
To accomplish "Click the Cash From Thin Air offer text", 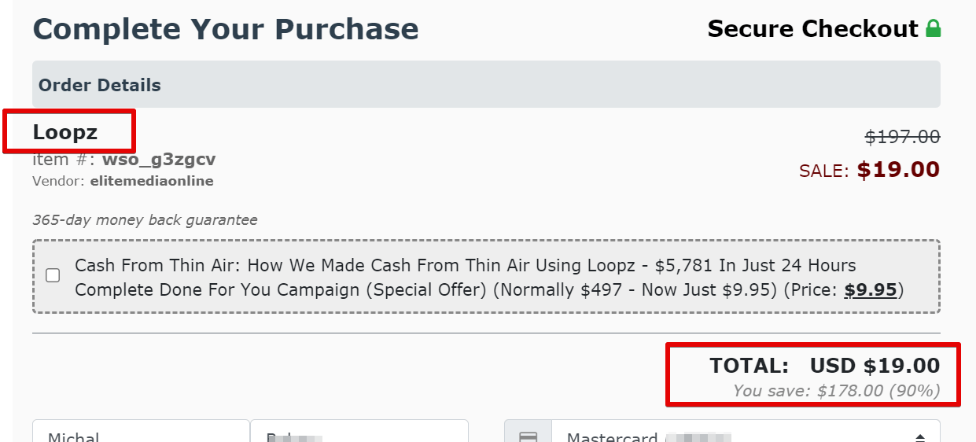I will [x=489, y=278].
